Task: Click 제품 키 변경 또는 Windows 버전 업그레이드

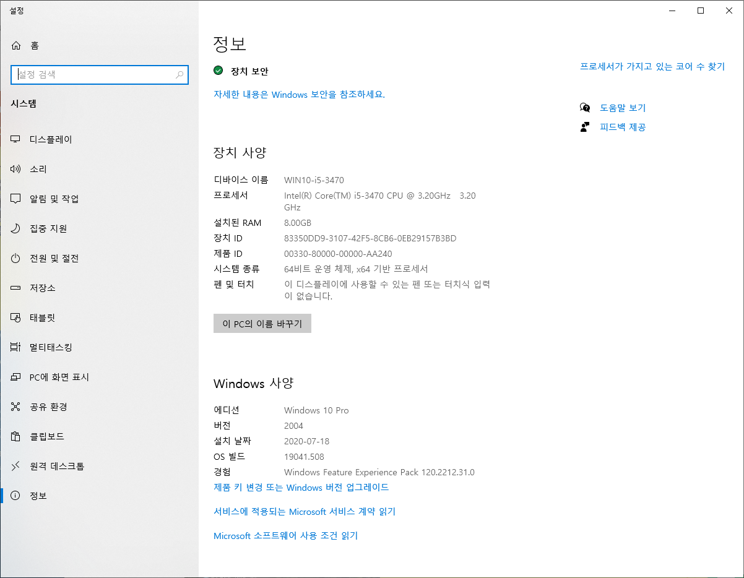Action: pos(301,488)
